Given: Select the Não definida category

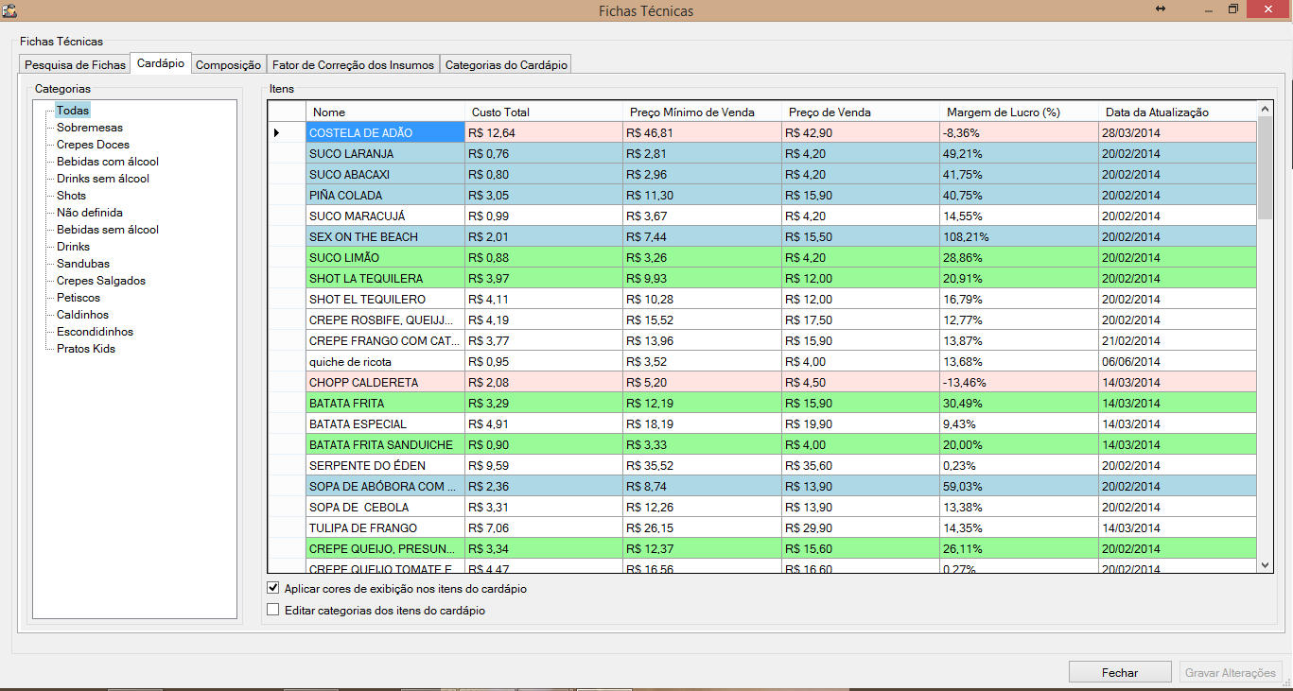Looking at the screenshot, I should coord(90,213).
